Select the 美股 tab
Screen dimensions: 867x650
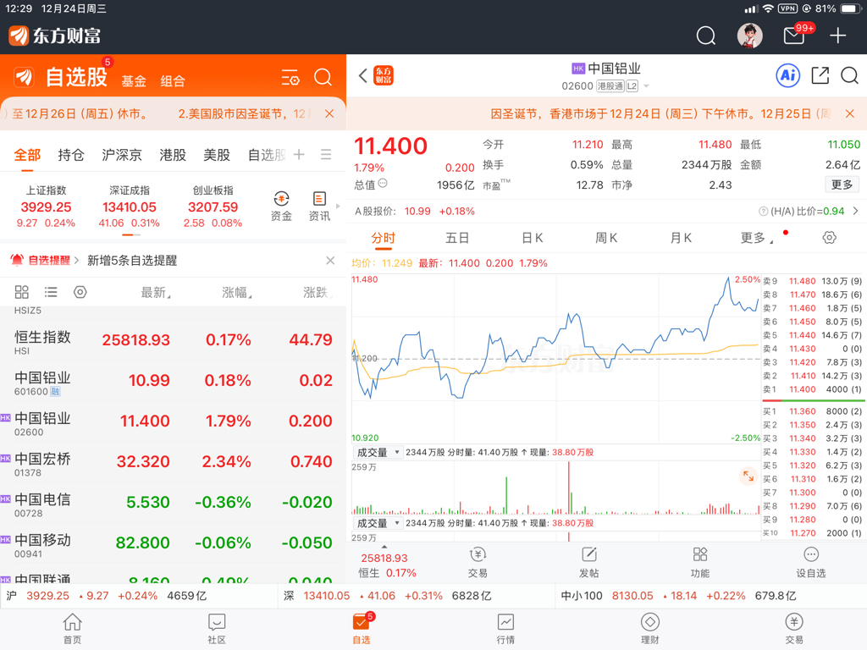tap(217, 155)
